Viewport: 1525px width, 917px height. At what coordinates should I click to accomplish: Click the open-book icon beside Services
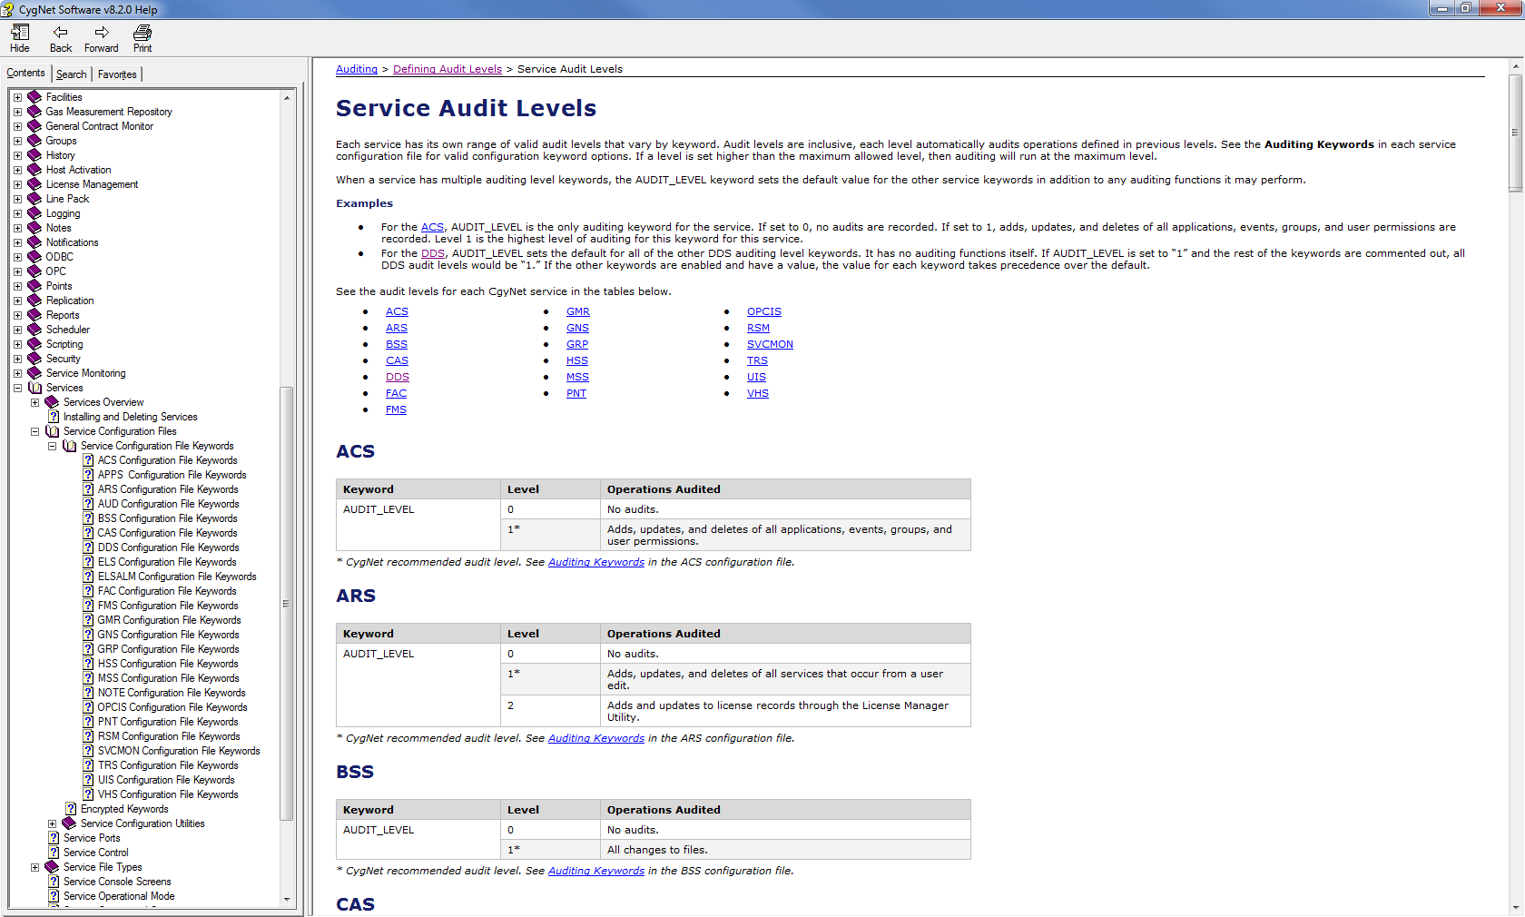35,388
